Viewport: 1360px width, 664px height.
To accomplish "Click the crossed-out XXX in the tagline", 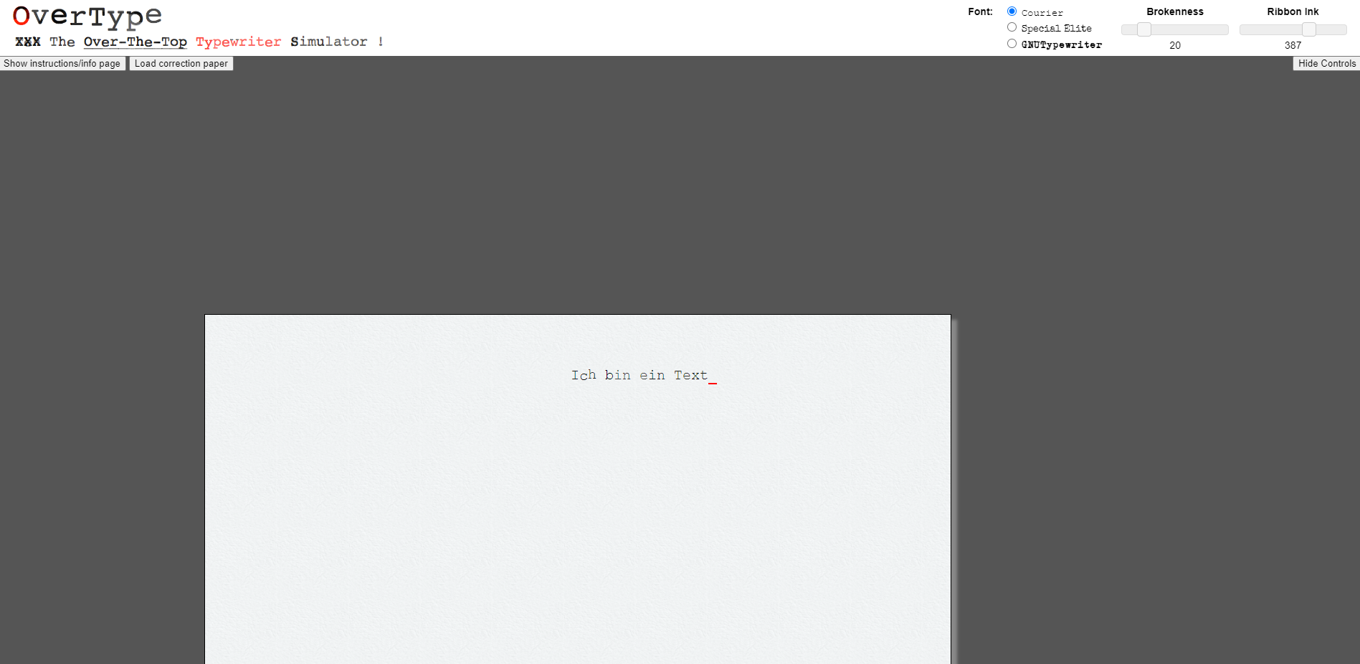I will pos(29,42).
